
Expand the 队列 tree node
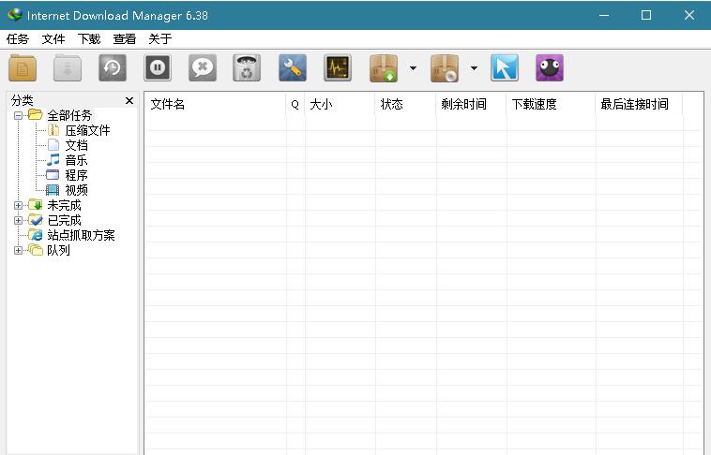pyautogui.click(x=18, y=250)
